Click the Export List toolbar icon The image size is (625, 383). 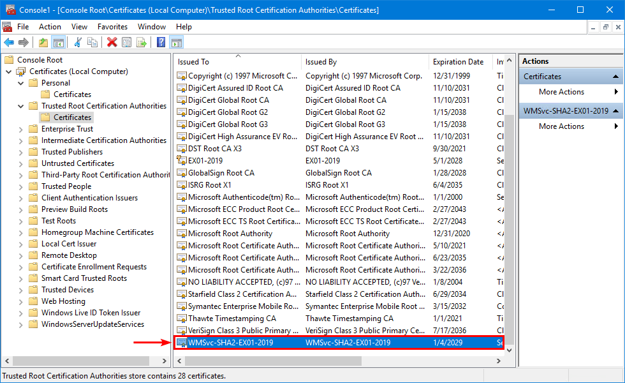click(142, 42)
